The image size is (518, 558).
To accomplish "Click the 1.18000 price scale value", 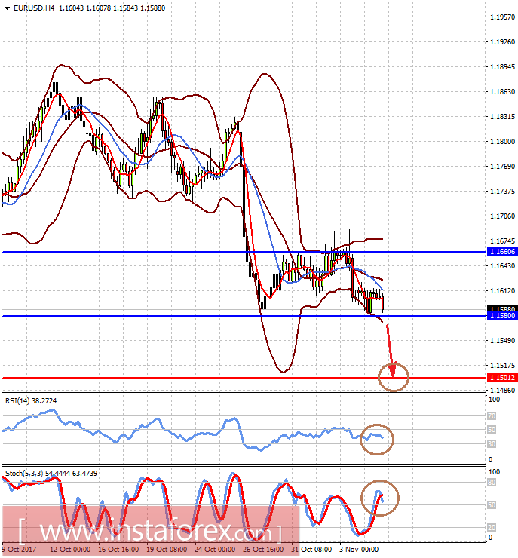I will (502, 141).
